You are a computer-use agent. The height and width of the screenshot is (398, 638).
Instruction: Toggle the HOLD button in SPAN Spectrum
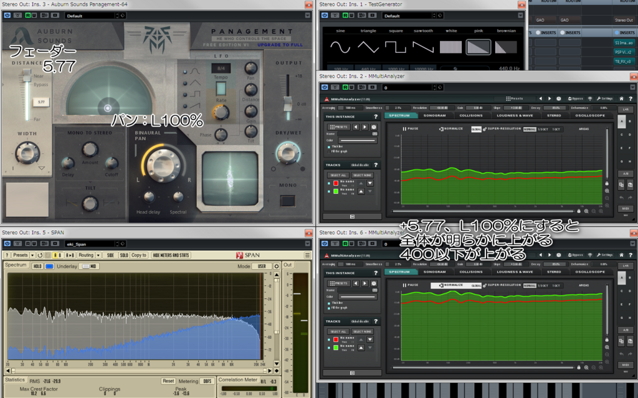pos(37,266)
